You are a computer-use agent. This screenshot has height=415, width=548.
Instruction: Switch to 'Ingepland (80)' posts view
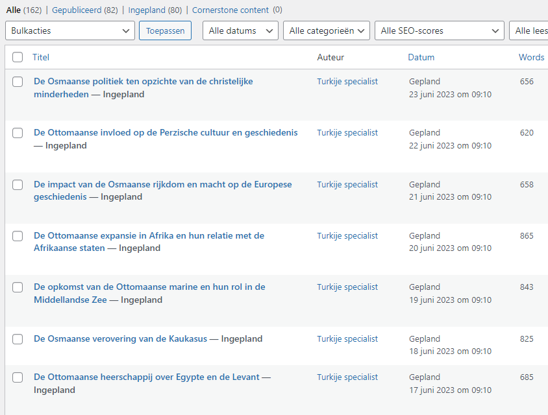(x=155, y=10)
